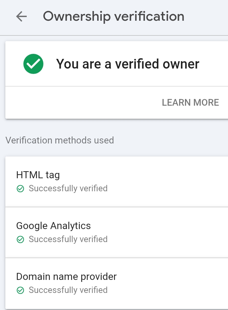Screen dimensions: 228x310
Task: Open the LEARN MORE link
Action: [x=190, y=102]
